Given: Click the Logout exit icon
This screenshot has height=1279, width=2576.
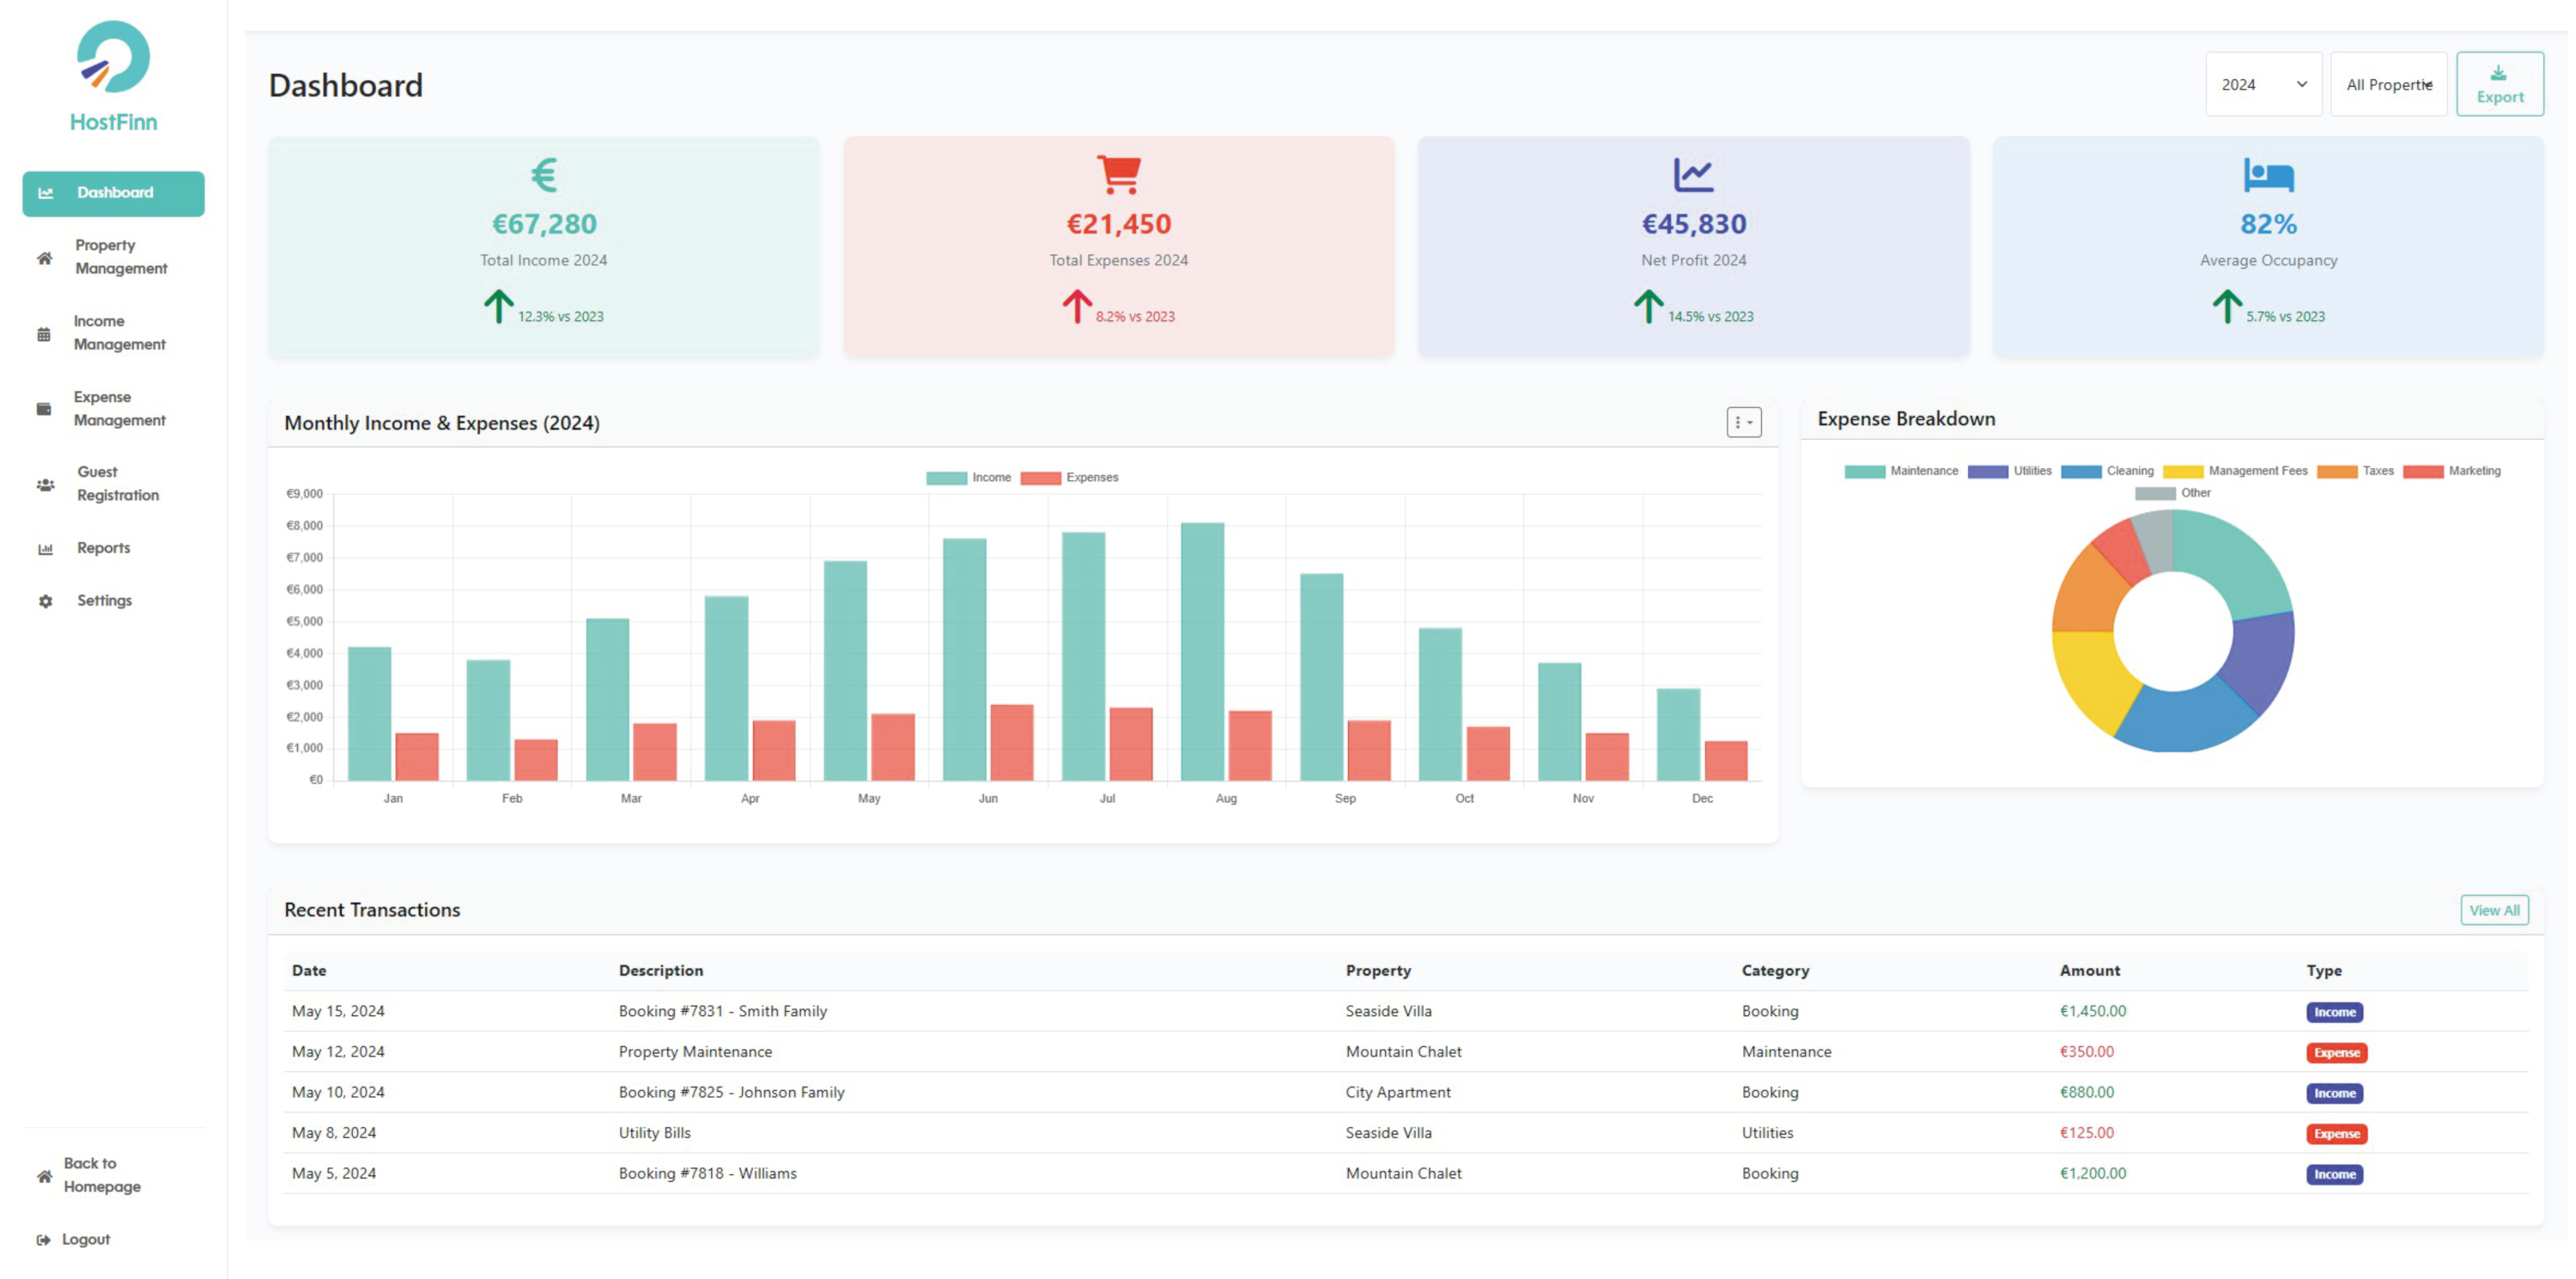Looking at the screenshot, I should coord(43,1240).
